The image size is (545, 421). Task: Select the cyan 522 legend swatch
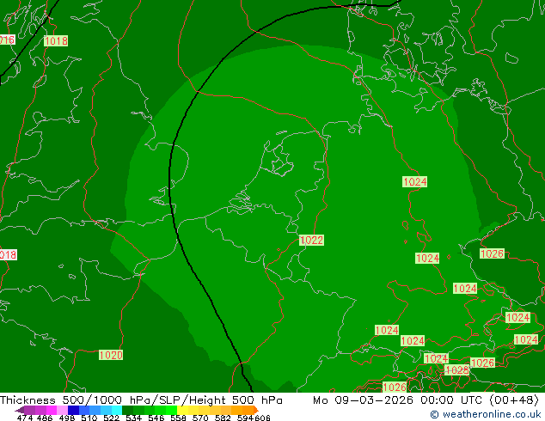pyautogui.click(x=117, y=410)
